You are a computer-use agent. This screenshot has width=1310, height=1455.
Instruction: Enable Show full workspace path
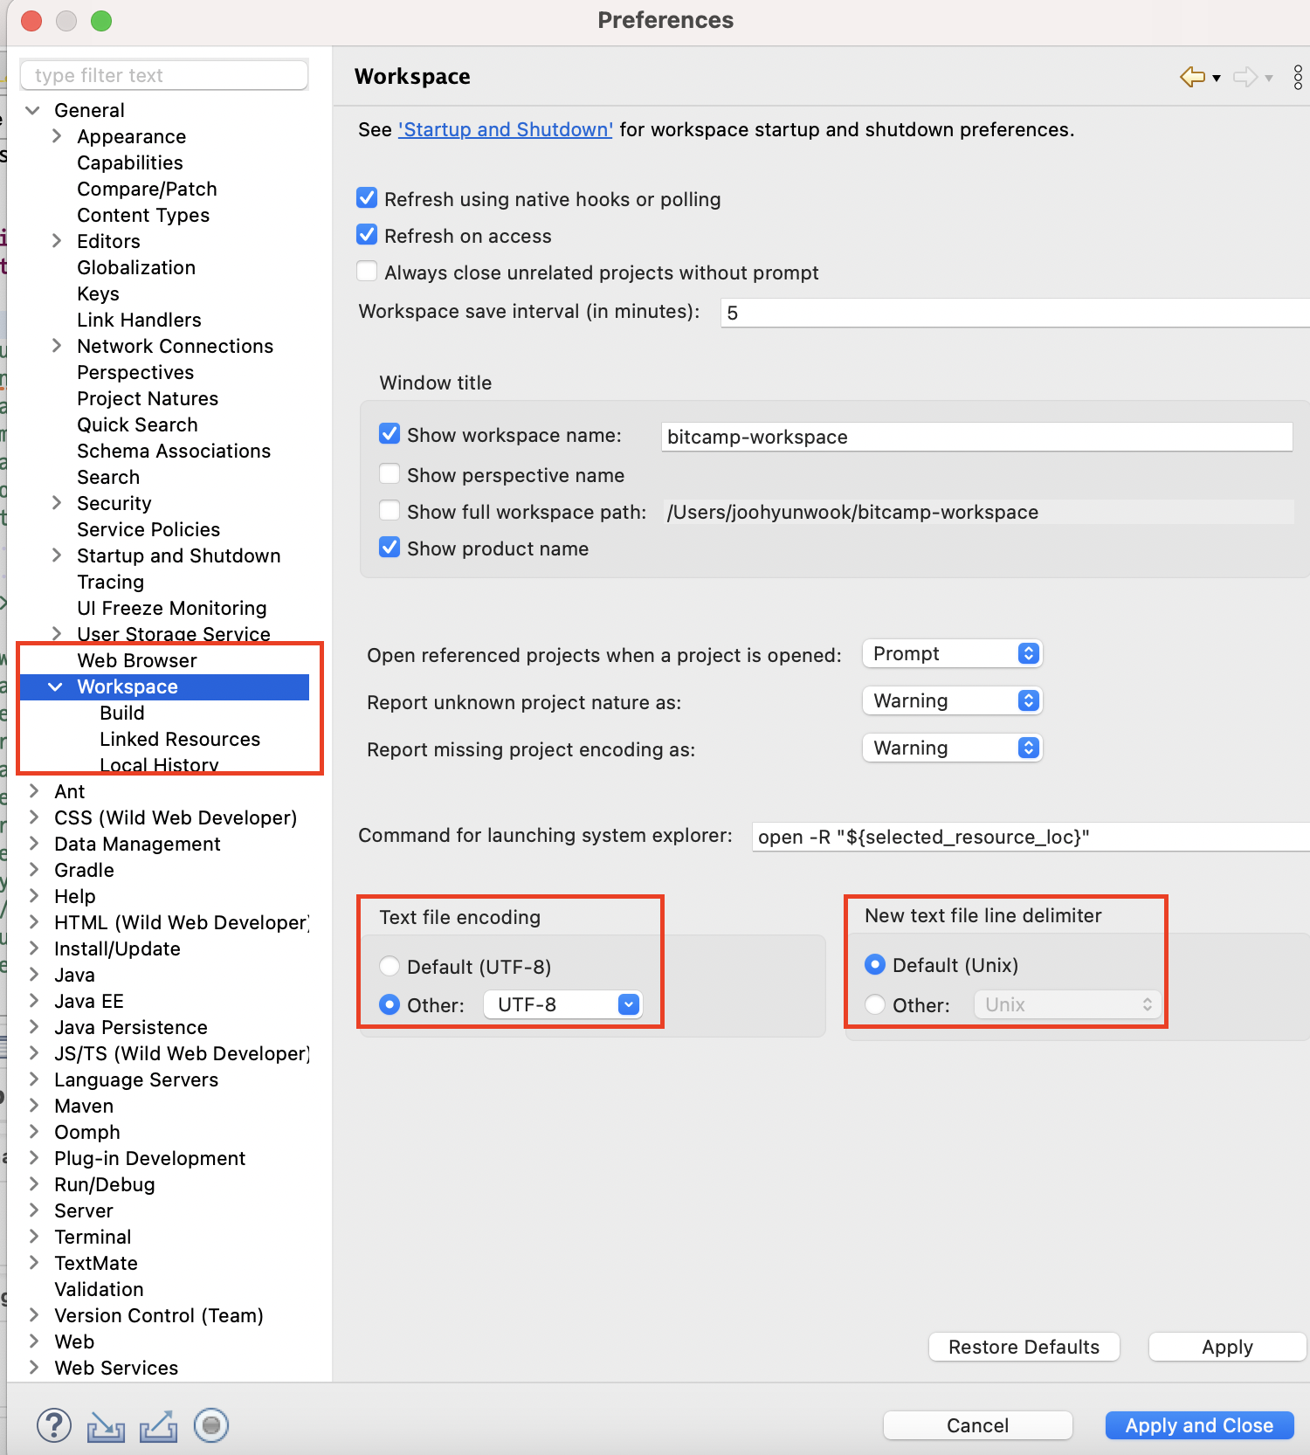(x=390, y=511)
